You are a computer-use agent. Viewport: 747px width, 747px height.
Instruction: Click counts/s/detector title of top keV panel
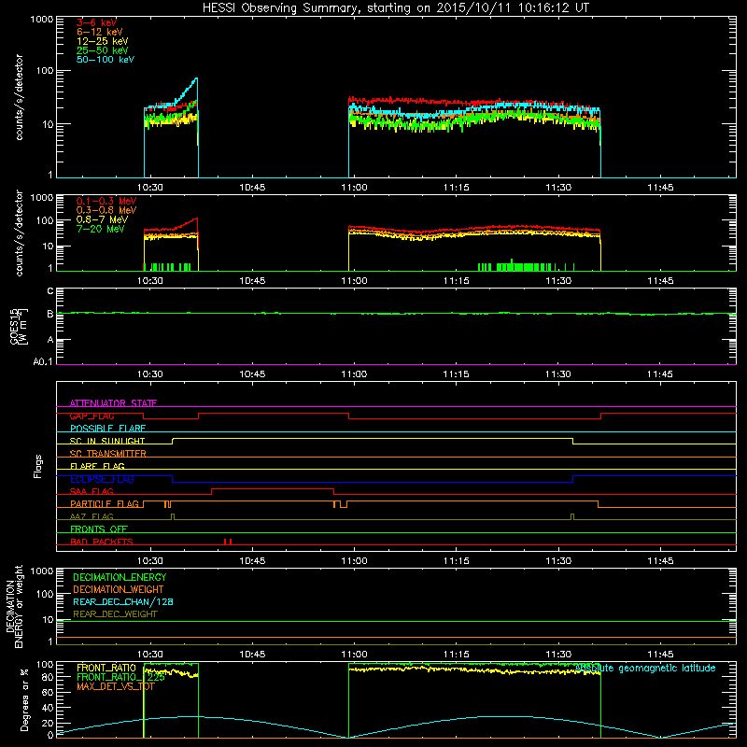coord(19,97)
